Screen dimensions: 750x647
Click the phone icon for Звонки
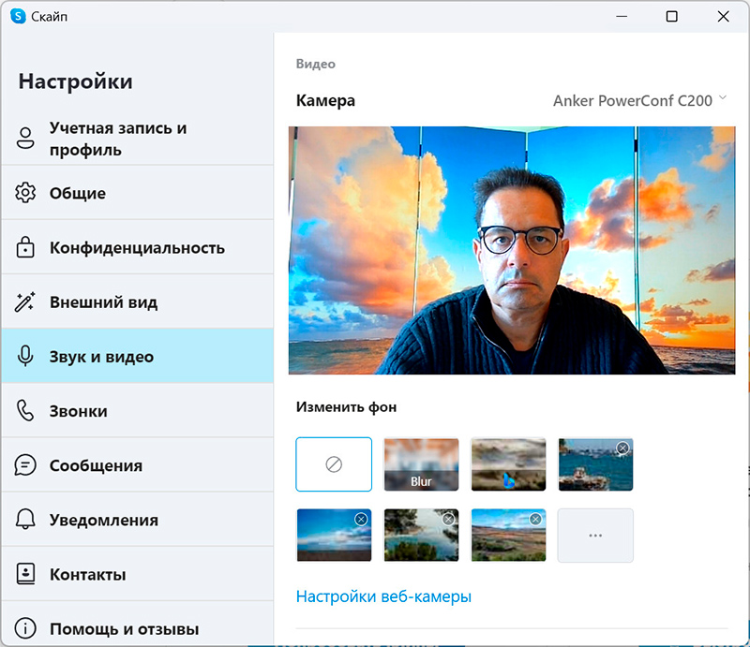tap(25, 411)
